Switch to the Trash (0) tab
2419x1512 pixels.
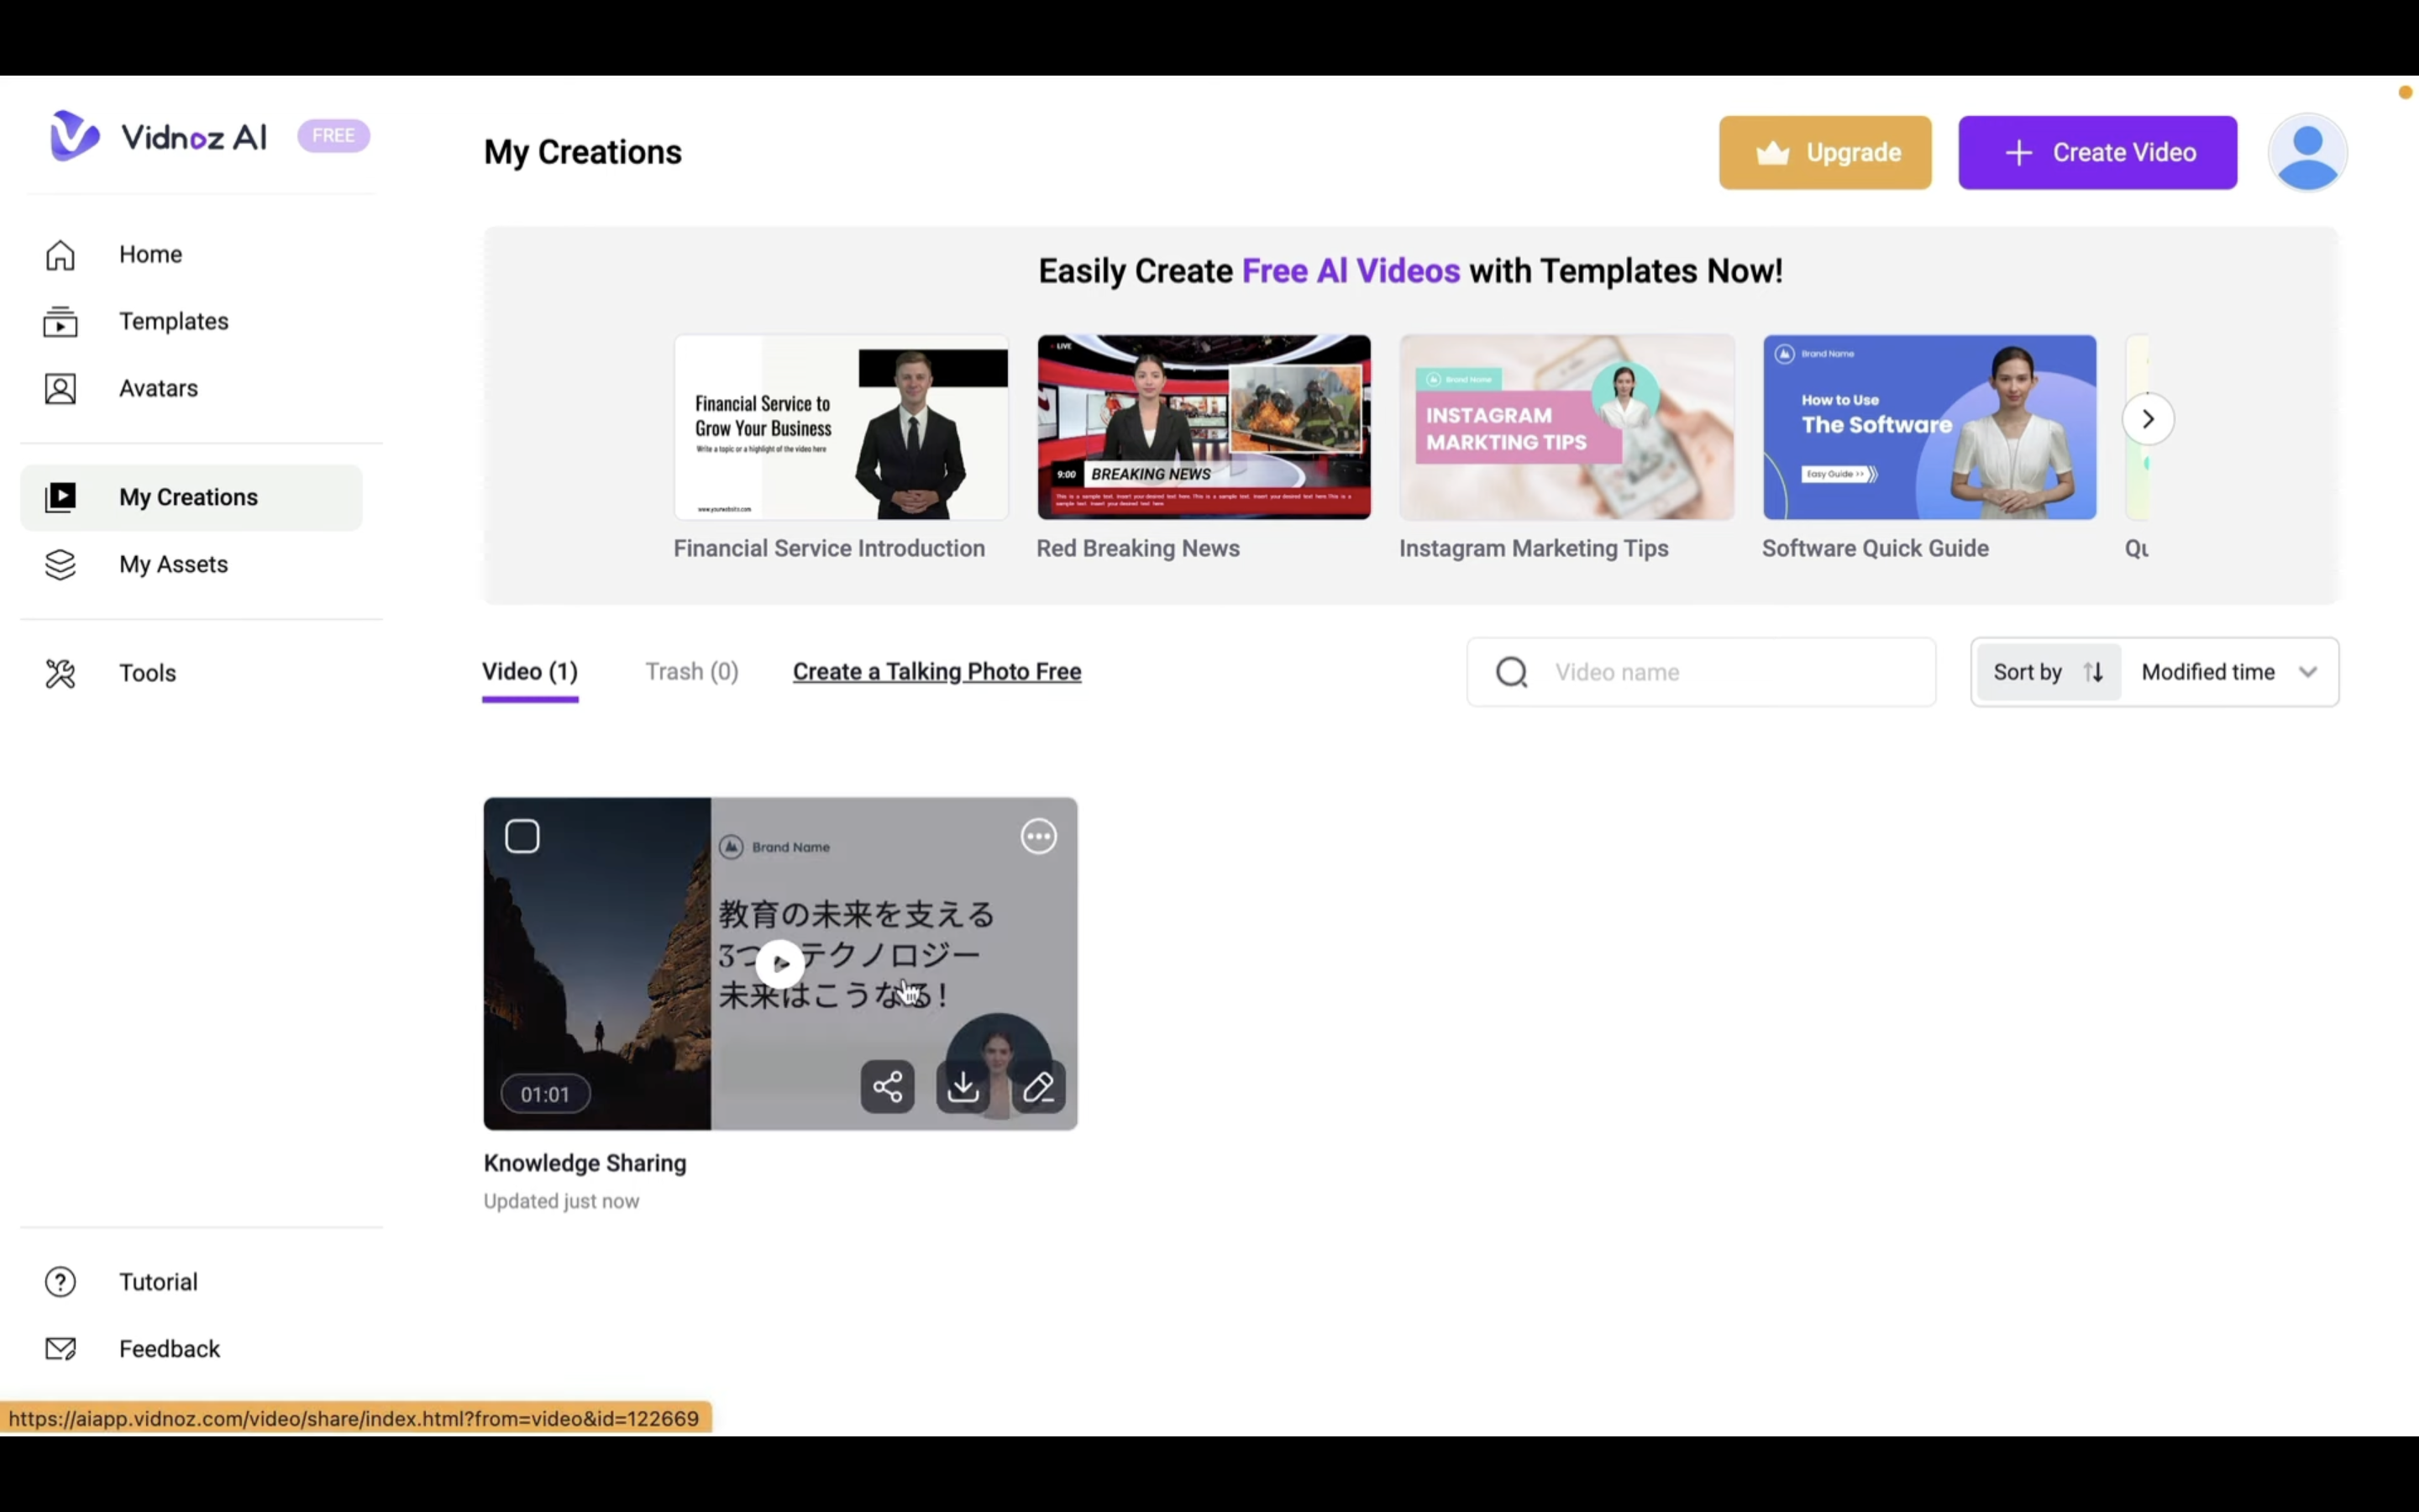point(692,672)
